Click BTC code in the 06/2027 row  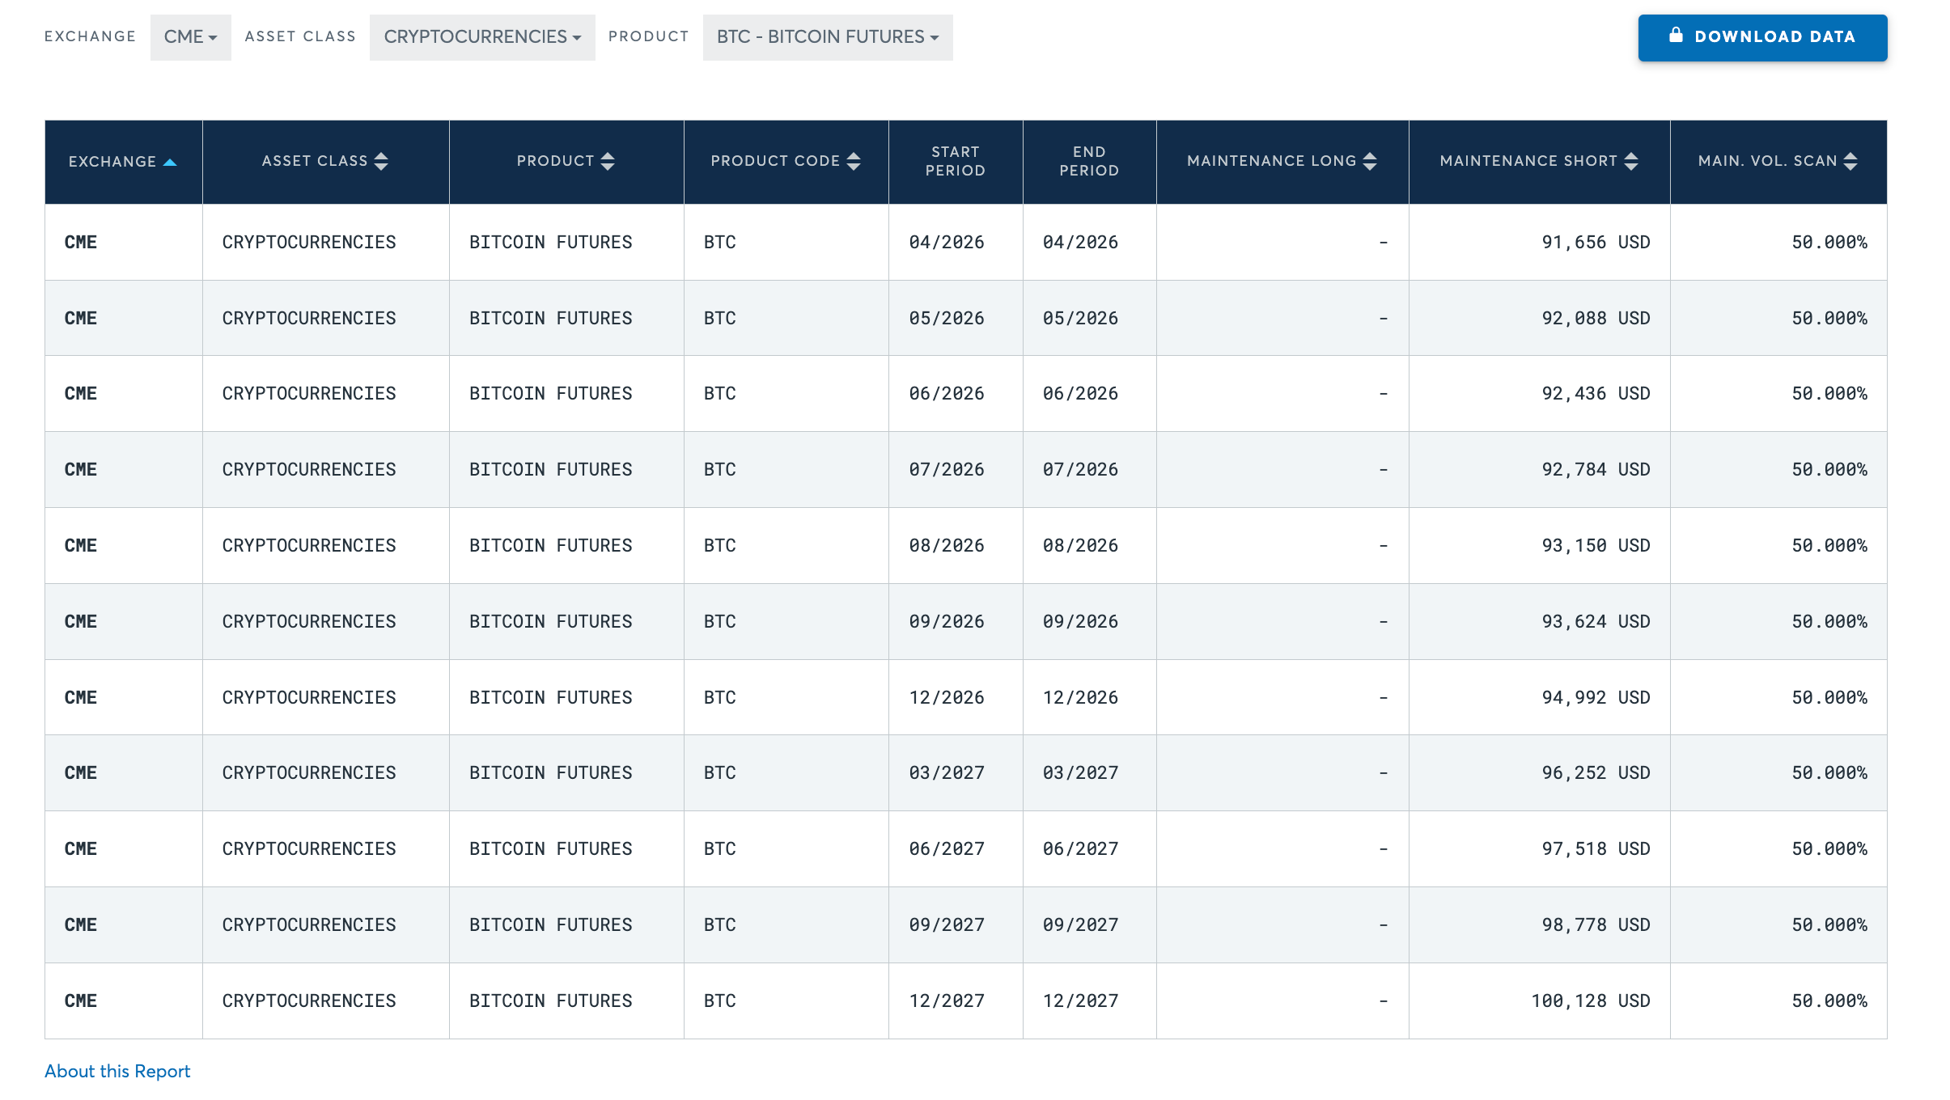click(720, 848)
